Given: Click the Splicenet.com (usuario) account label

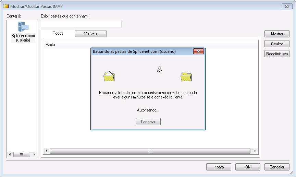Looking at the screenshot, I should click(23, 38).
